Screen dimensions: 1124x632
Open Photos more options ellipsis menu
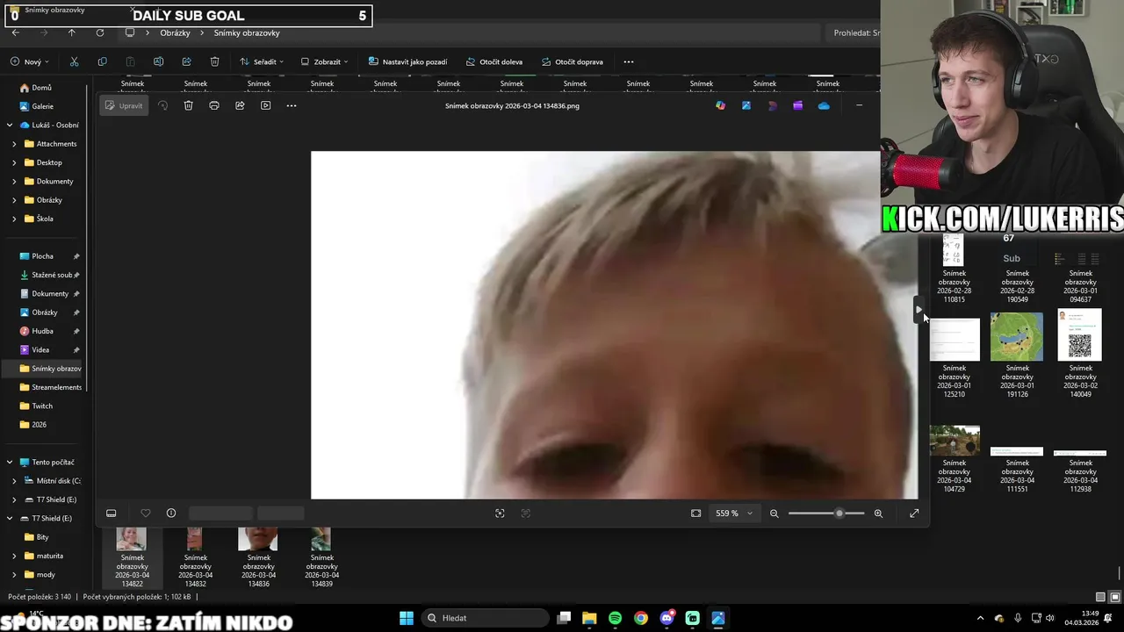coord(292,105)
